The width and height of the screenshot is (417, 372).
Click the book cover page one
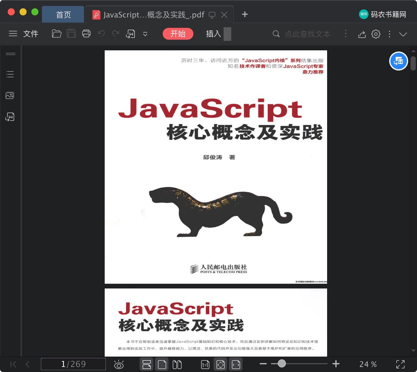(x=216, y=167)
